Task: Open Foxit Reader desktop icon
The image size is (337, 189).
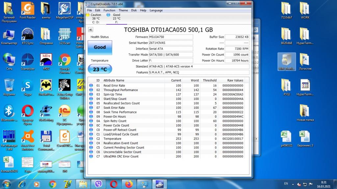Action: (x=28, y=10)
